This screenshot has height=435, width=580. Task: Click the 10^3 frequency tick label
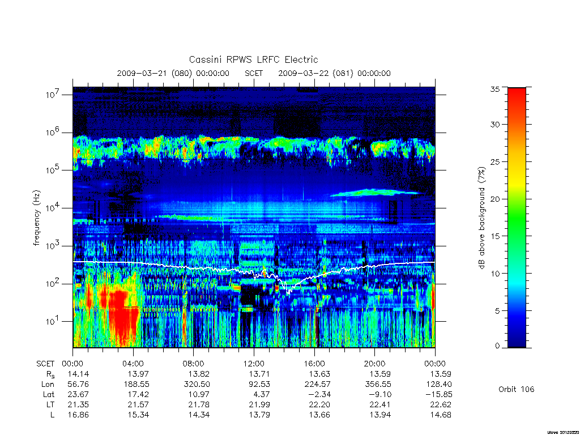(53, 245)
